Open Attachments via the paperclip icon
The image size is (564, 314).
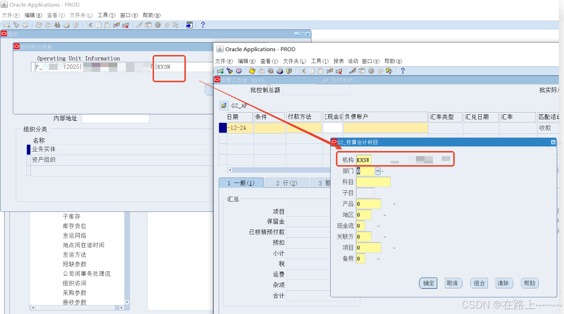[381, 70]
